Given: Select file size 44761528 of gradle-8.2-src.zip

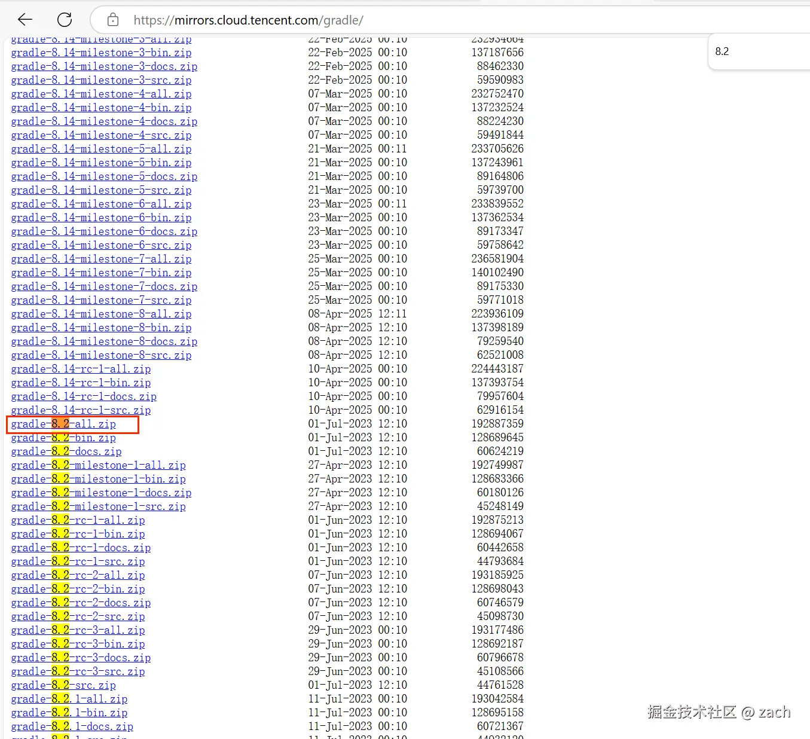Looking at the screenshot, I should pyautogui.click(x=500, y=685).
